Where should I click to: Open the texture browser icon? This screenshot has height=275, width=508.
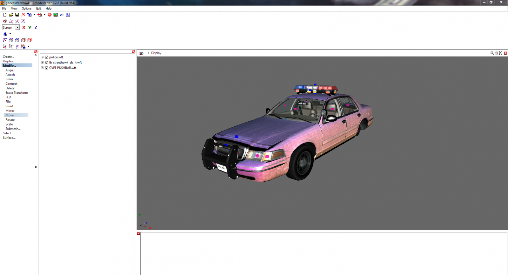(x=56, y=15)
